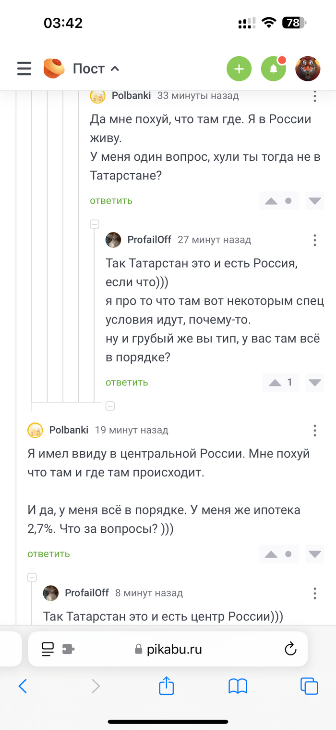Upvote Polbanki's Татарстане comment
This screenshot has width=336, height=730.
pyautogui.click(x=271, y=201)
